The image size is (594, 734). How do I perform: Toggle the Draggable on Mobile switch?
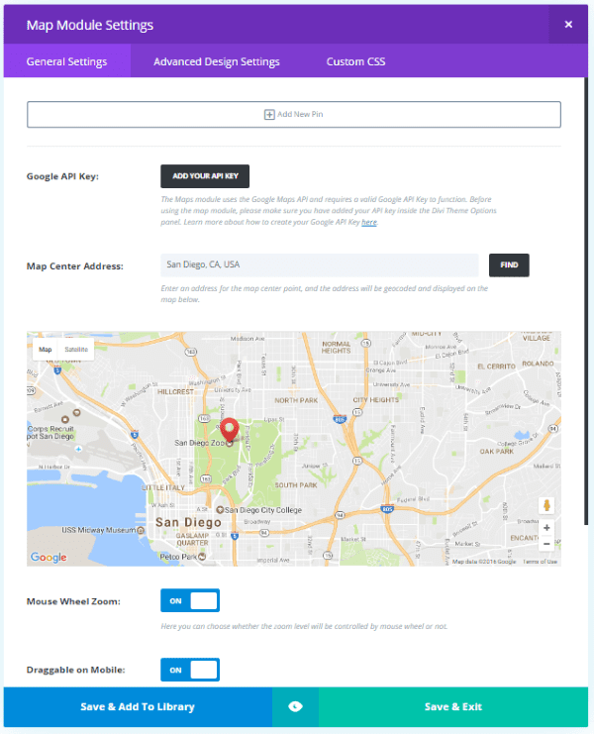point(190,670)
